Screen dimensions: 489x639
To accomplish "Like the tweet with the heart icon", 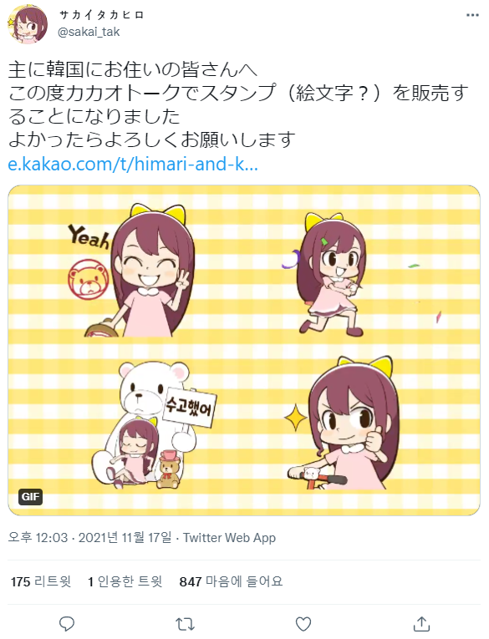I will (303, 624).
